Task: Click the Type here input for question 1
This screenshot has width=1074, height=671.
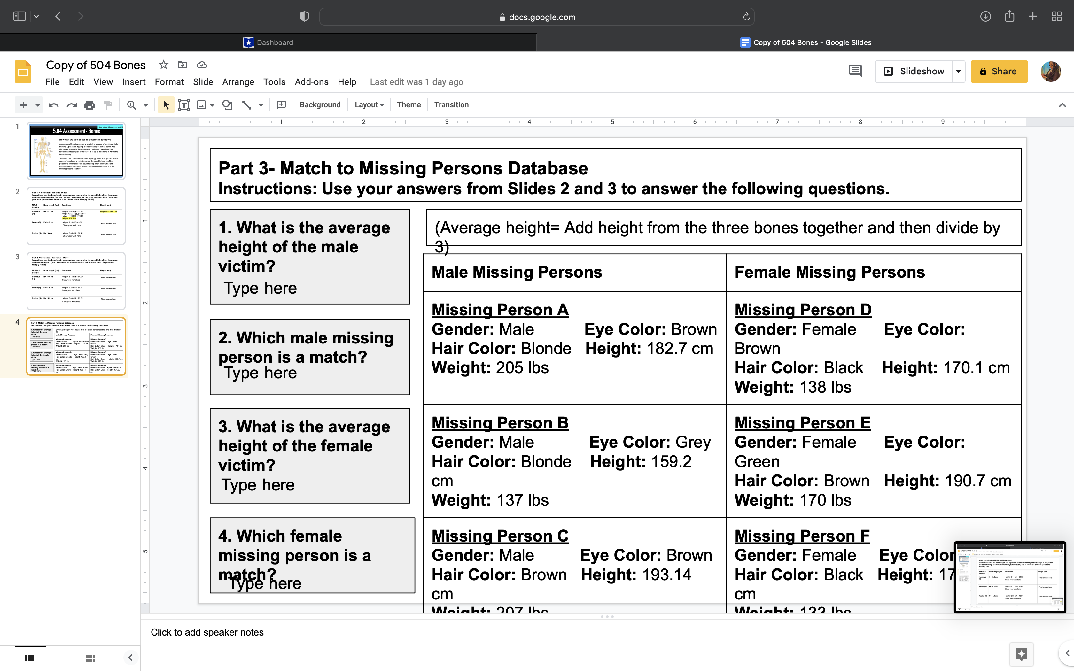Action: coord(260,288)
